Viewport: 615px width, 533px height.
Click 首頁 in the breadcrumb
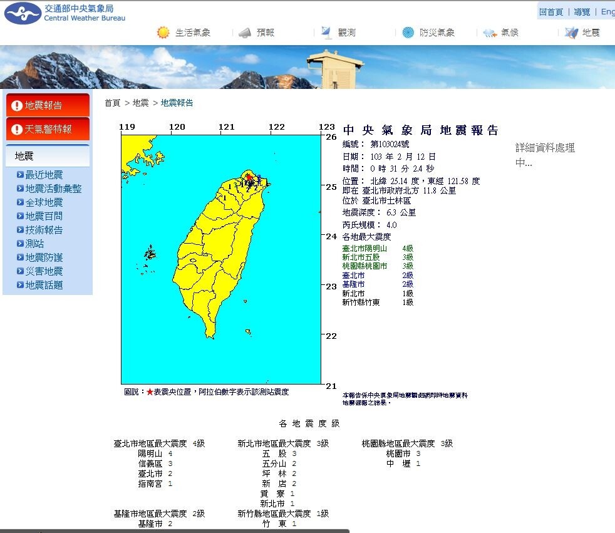112,103
